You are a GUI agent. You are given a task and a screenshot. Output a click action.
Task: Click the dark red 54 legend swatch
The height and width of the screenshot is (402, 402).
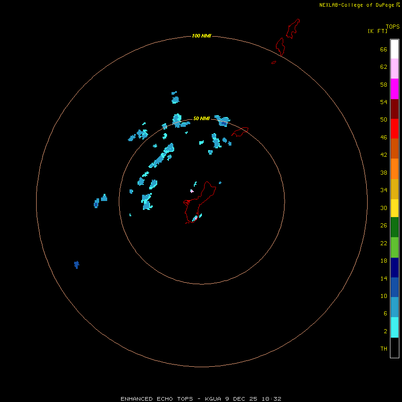[x=394, y=109]
